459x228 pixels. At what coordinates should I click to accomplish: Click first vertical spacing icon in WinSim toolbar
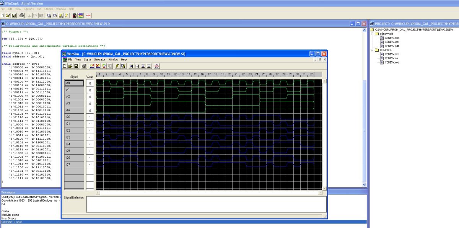[x=143, y=66]
